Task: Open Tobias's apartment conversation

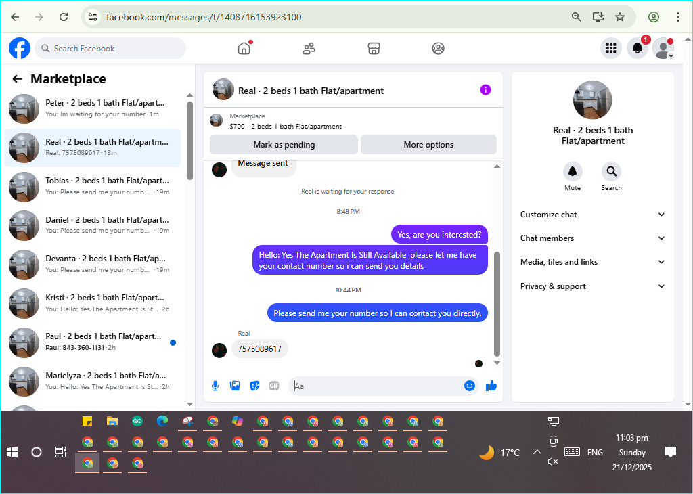Action: (x=92, y=186)
